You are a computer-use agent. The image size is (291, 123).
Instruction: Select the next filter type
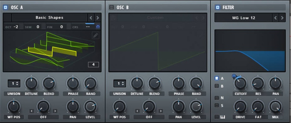click(282, 18)
